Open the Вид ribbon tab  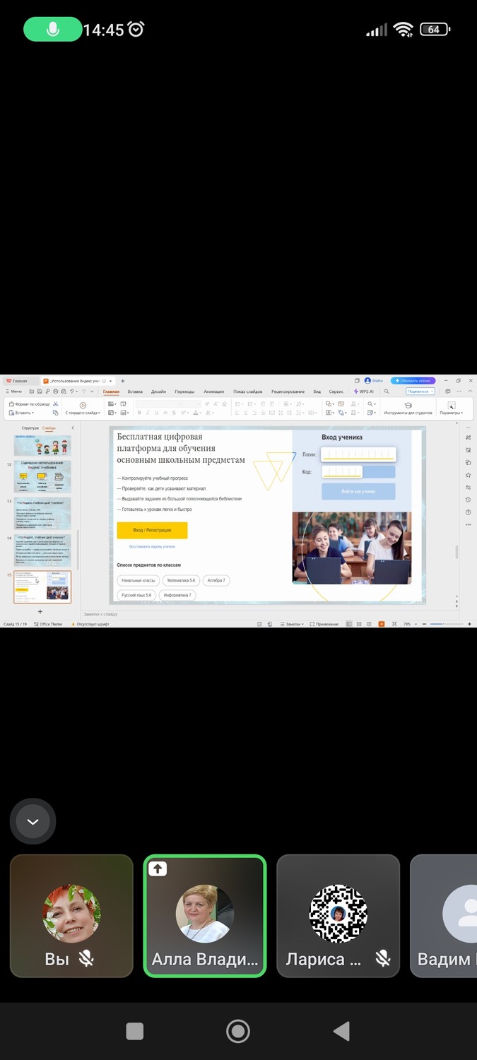tap(317, 391)
